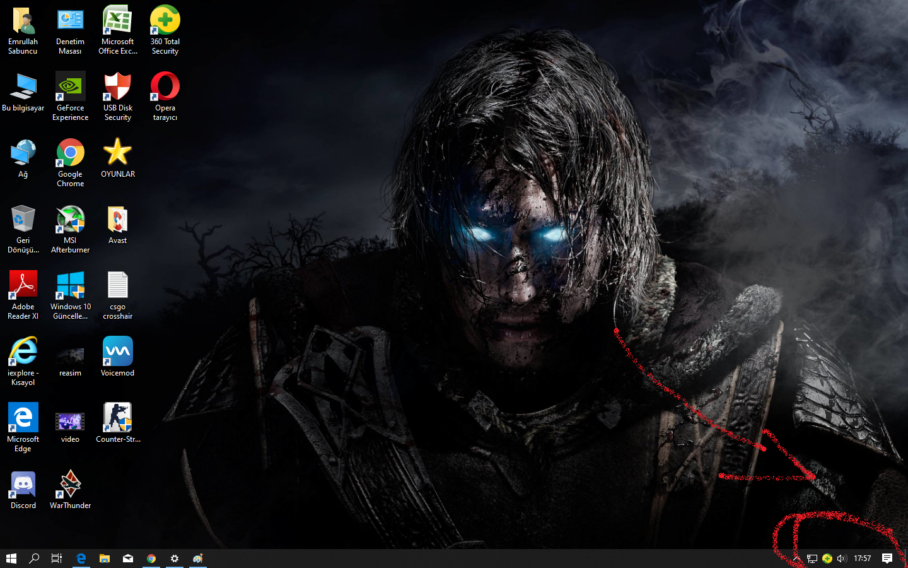Select the OYUNLAR star folder
This screenshot has height=568, width=908.
(118, 158)
